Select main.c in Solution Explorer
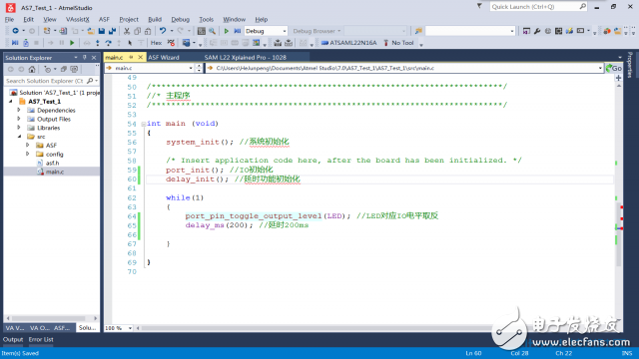 click(55, 172)
